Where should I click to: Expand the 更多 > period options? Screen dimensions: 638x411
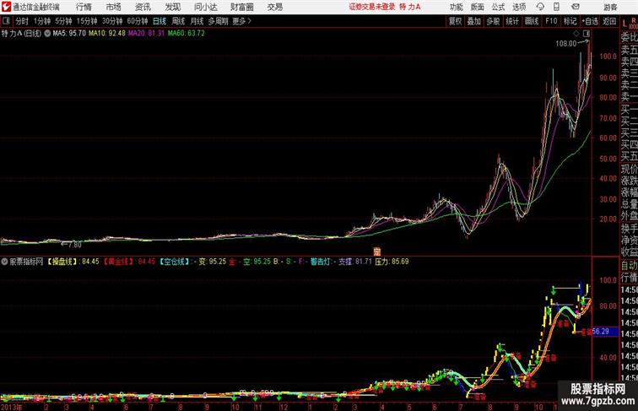tap(242, 21)
